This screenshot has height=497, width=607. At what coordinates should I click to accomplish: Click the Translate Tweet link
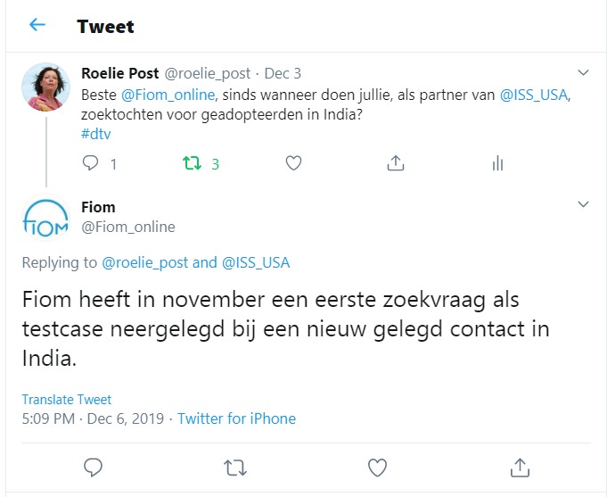(67, 400)
